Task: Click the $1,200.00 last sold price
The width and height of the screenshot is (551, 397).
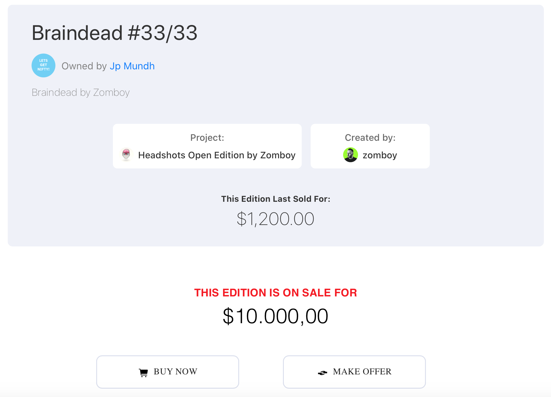Action: pos(275,219)
